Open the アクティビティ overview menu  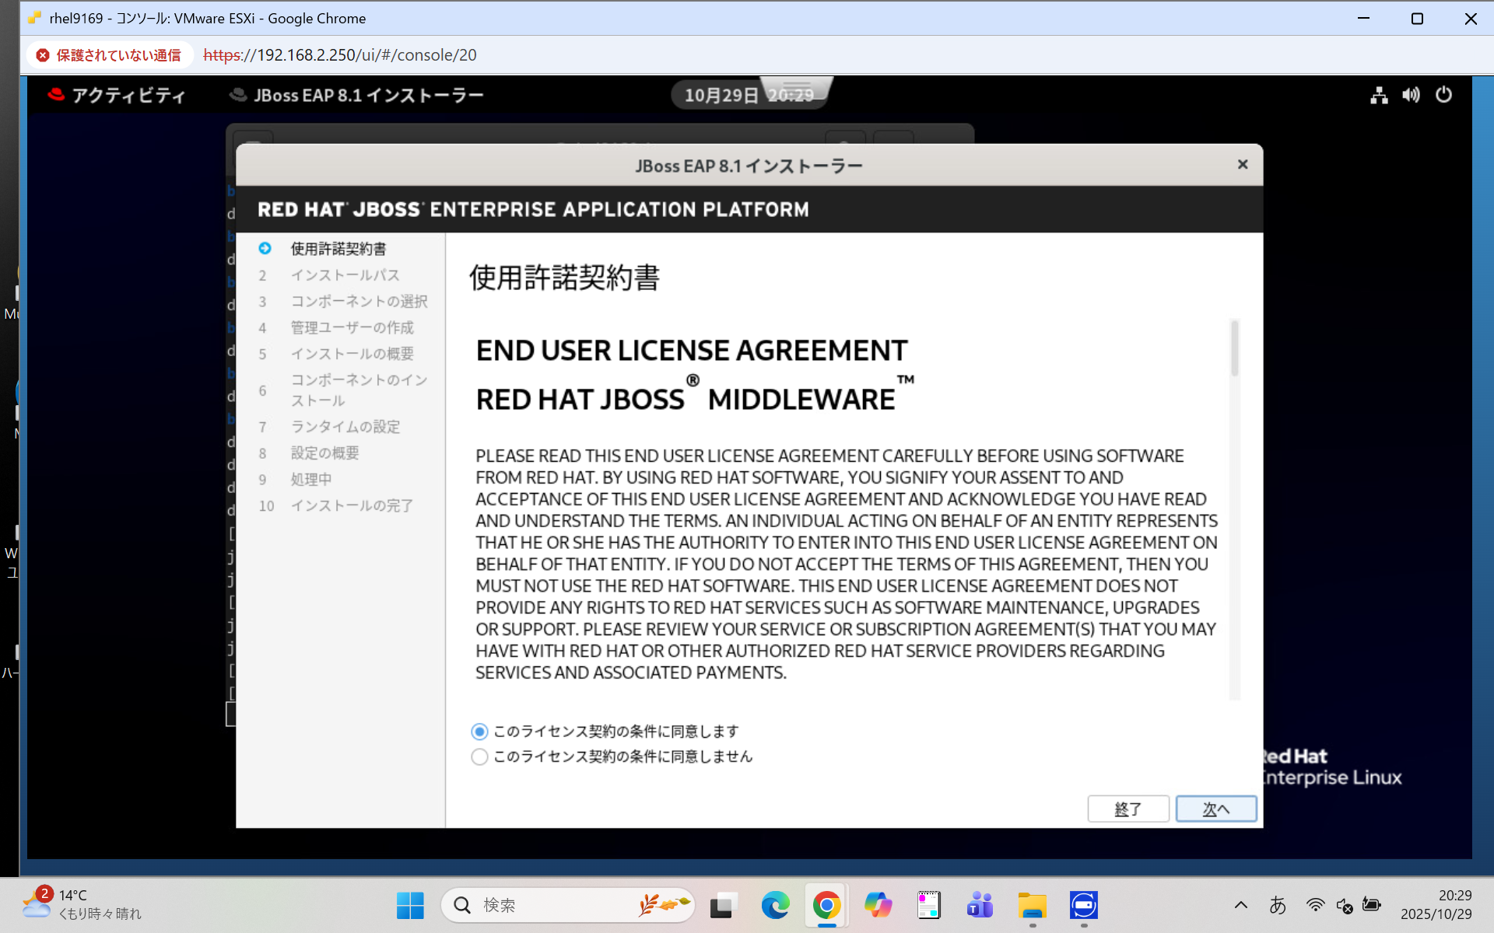[x=117, y=95]
